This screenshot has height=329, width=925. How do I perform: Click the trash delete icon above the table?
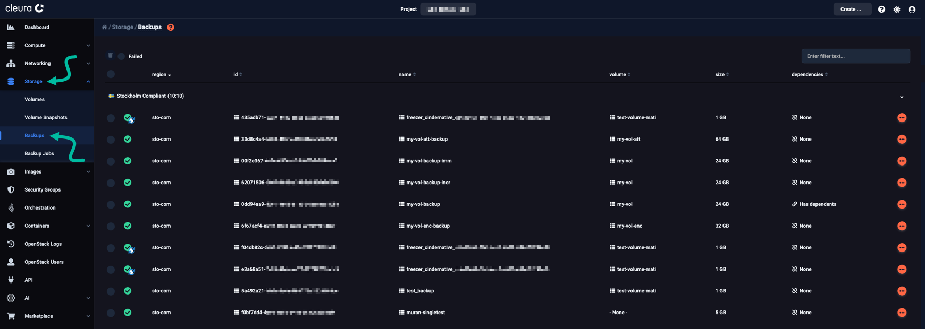(111, 55)
